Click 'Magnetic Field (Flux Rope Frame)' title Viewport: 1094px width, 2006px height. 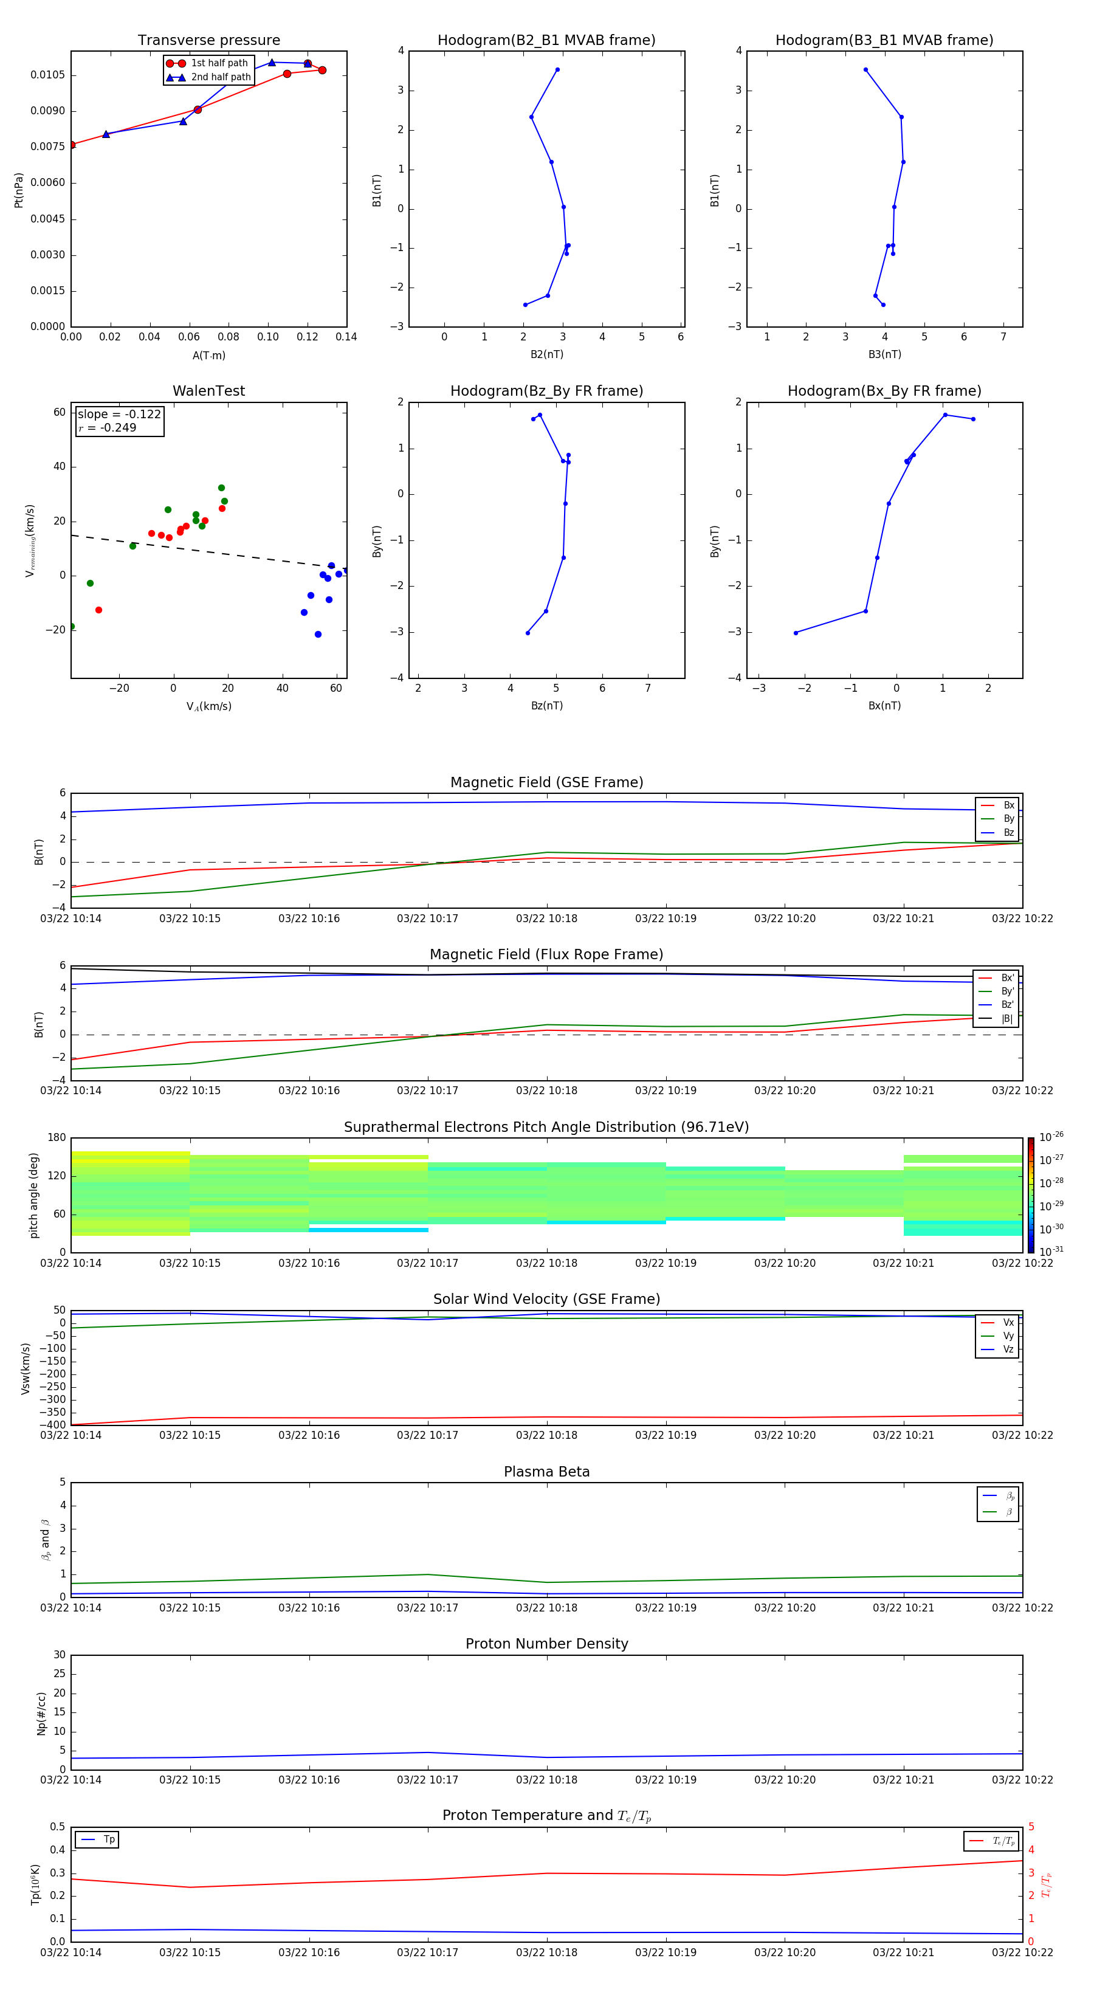tap(546, 955)
